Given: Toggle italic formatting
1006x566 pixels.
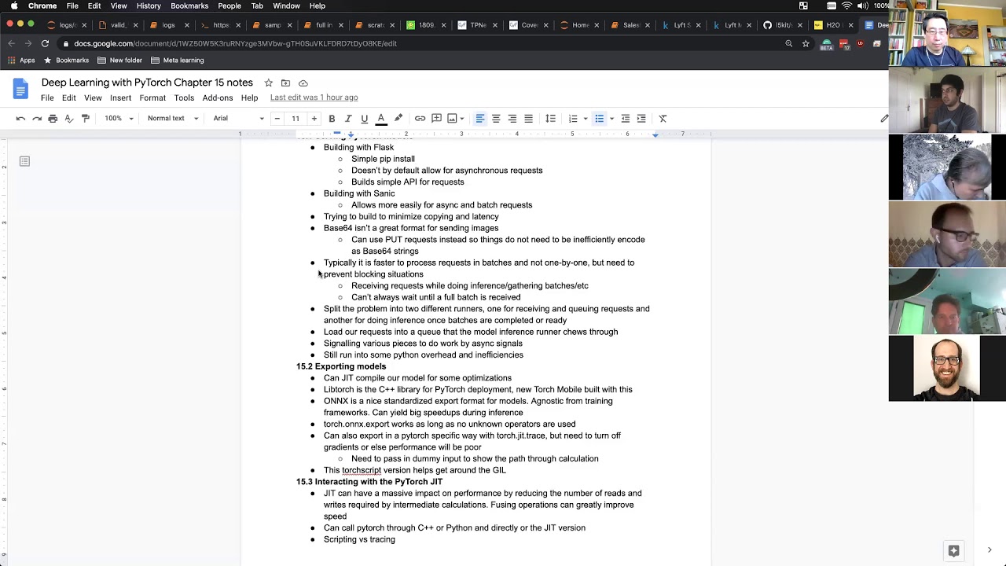Looking at the screenshot, I should pyautogui.click(x=348, y=119).
